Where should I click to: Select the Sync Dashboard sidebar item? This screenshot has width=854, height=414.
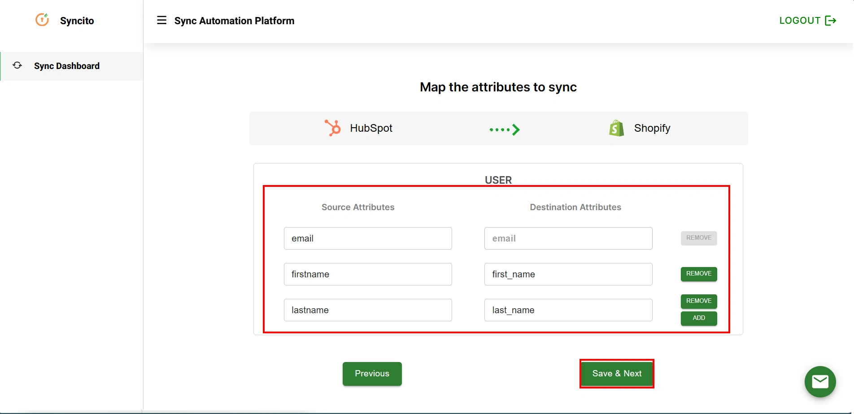(66, 66)
